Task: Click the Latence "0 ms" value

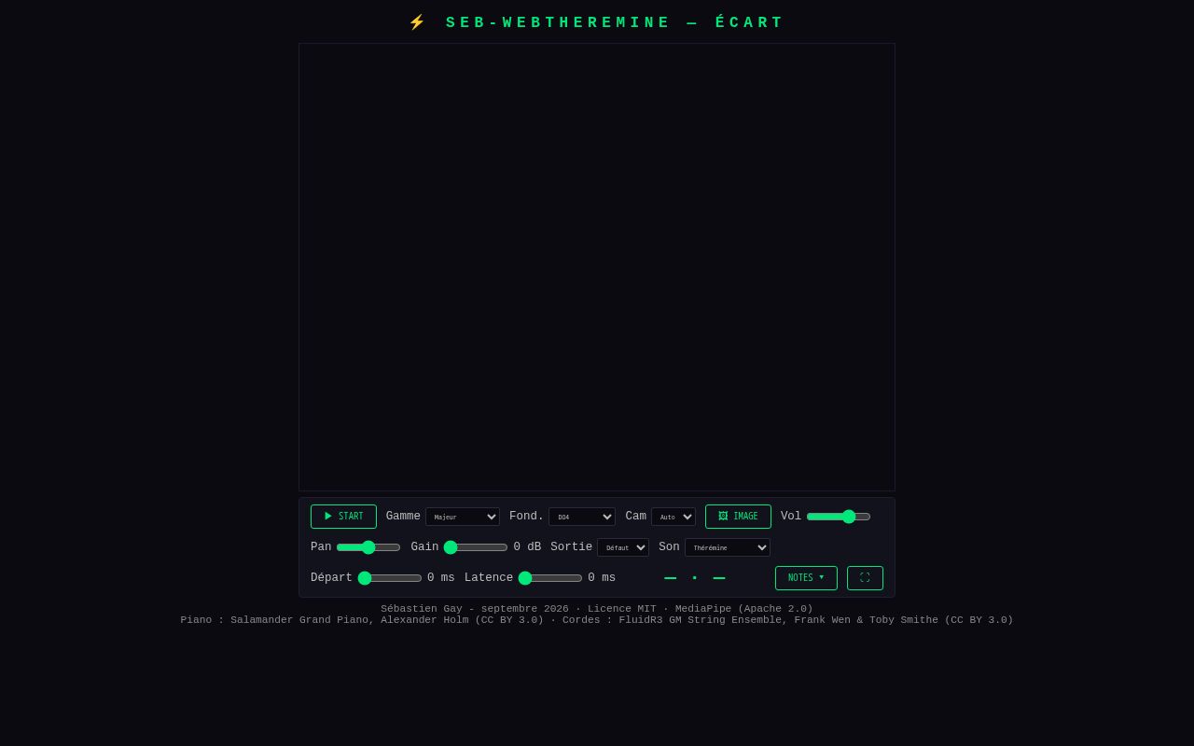Action: point(602,578)
